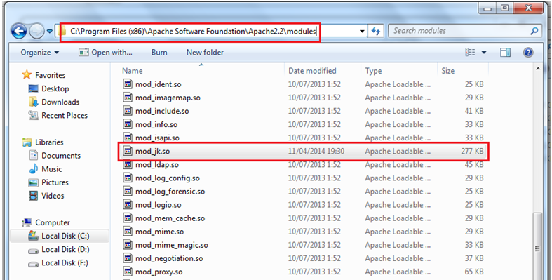The height and width of the screenshot is (280, 552).
Task: Open the Videos library
Action: point(46,196)
